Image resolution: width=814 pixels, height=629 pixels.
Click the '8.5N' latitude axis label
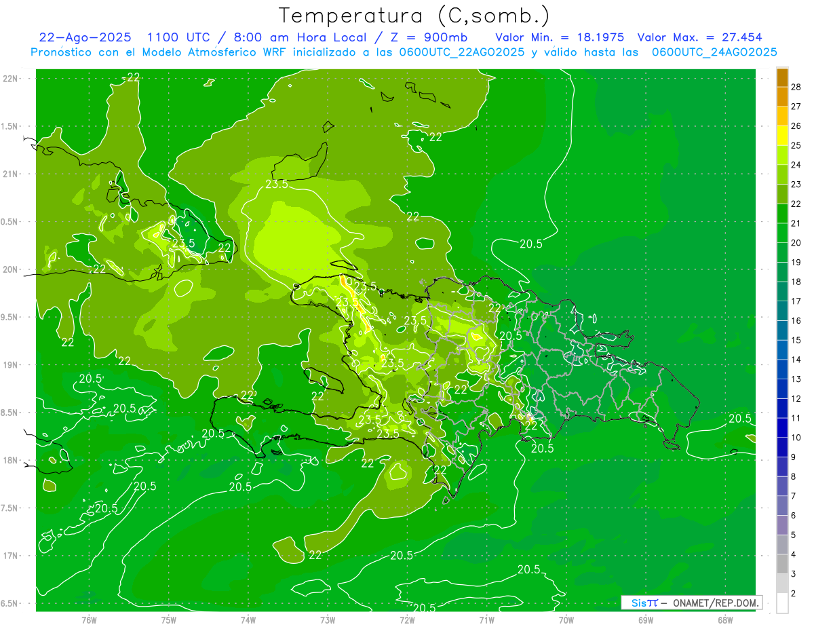click(x=10, y=413)
